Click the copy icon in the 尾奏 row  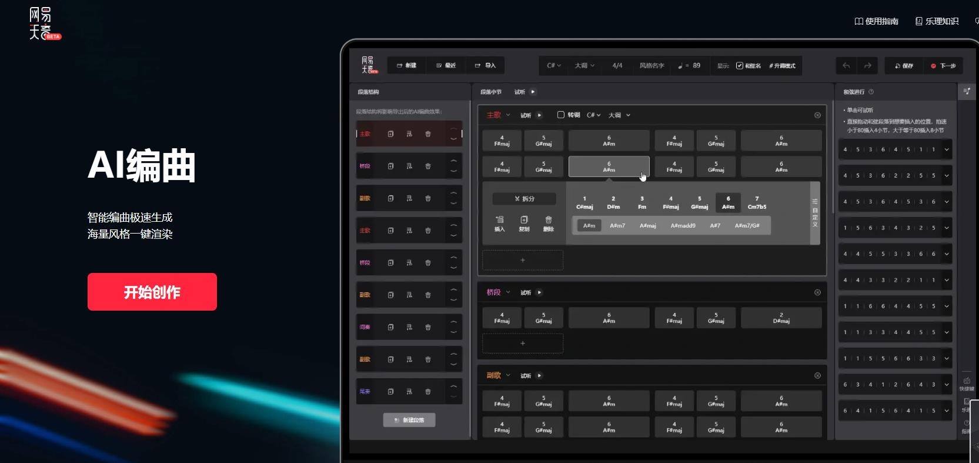click(391, 391)
